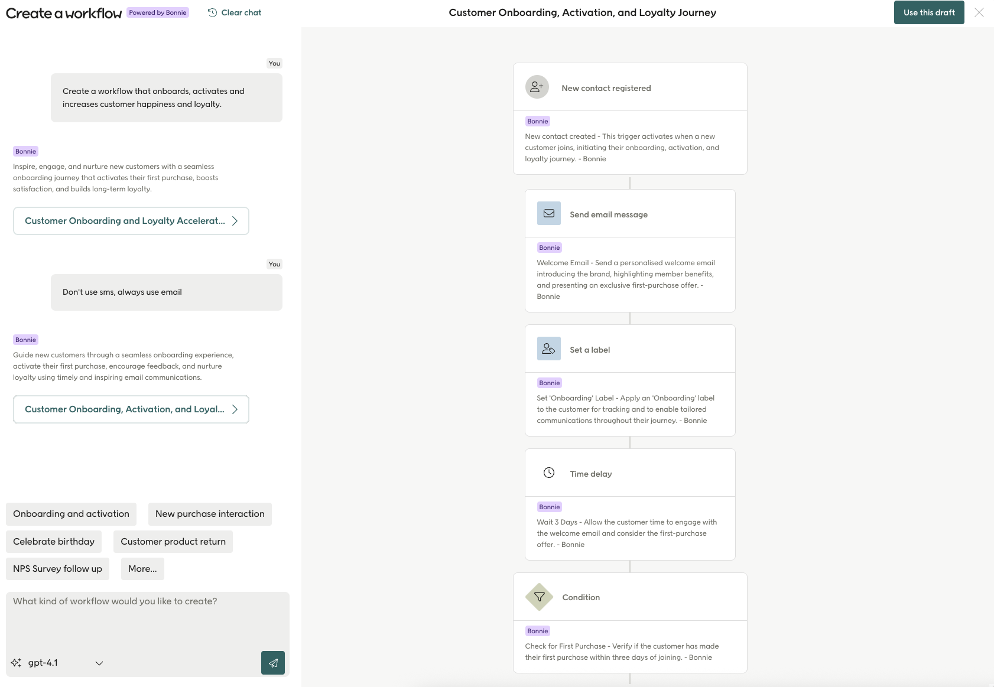Click the envelope icon on Send email message step

[x=548, y=213]
